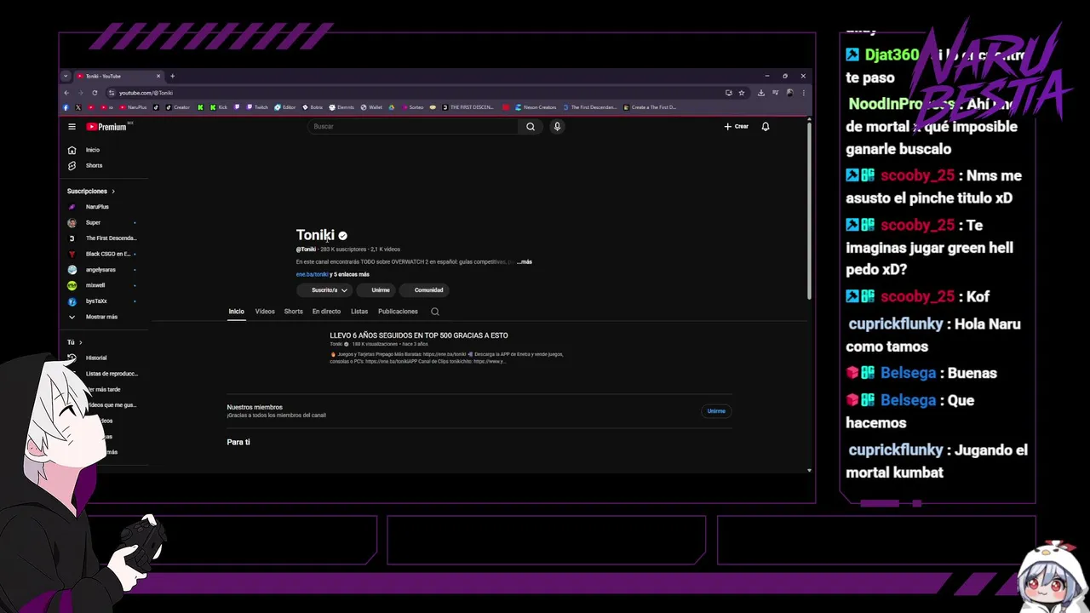Viewport: 1090px width, 613px height.
Task: Click the Para ti heading
Action: (x=238, y=442)
